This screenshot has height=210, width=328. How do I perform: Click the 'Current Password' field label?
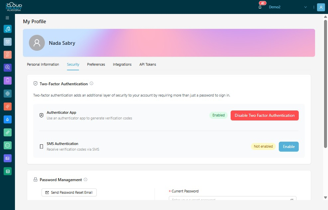185,191
